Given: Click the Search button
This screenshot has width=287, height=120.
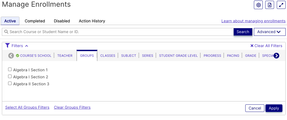Looking at the screenshot, I should tap(243, 32).
